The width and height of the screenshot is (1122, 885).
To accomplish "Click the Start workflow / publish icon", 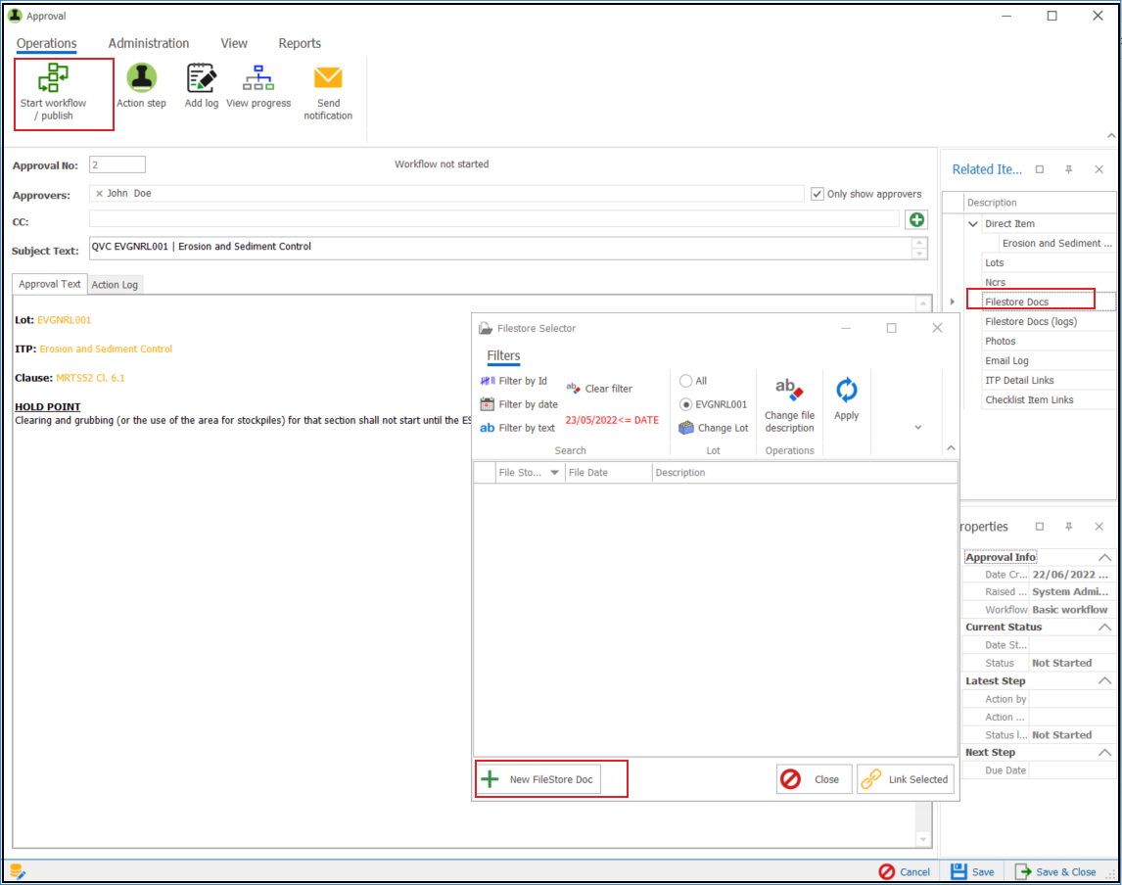I will point(53,78).
